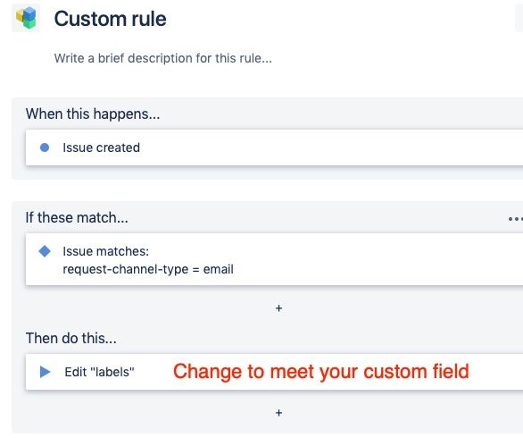Click the Issue created label text
The height and width of the screenshot is (438, 523).
point(102,147)
